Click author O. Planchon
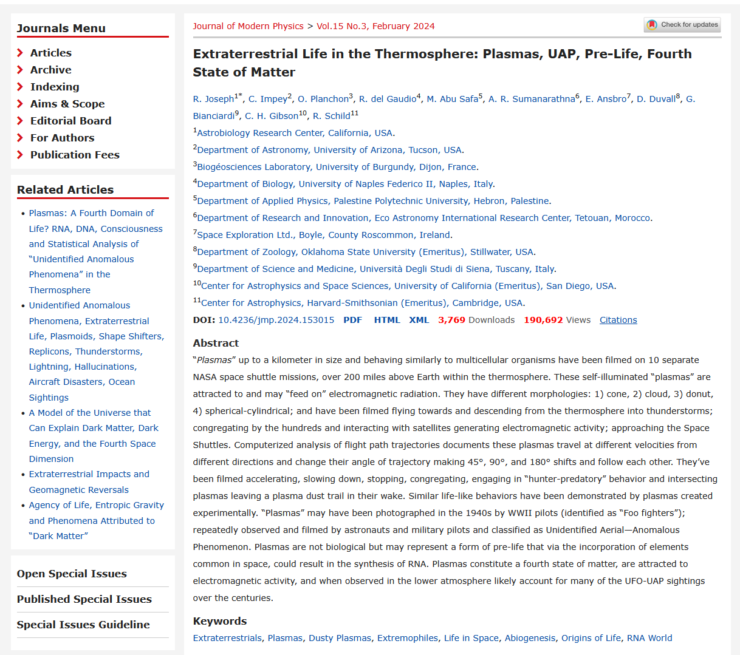 [323, 99]
